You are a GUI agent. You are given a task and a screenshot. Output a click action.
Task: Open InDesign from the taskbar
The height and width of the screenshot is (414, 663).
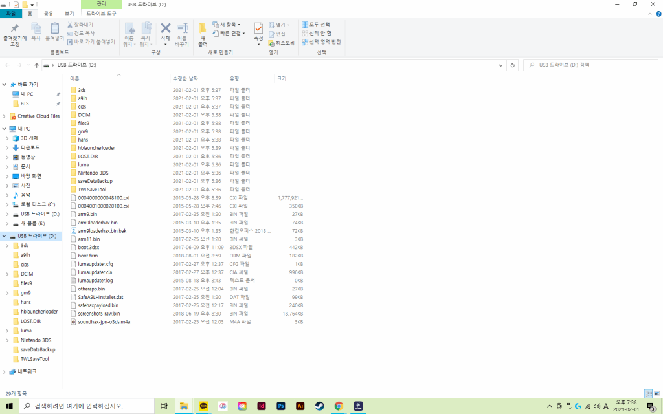coord(262,406)
